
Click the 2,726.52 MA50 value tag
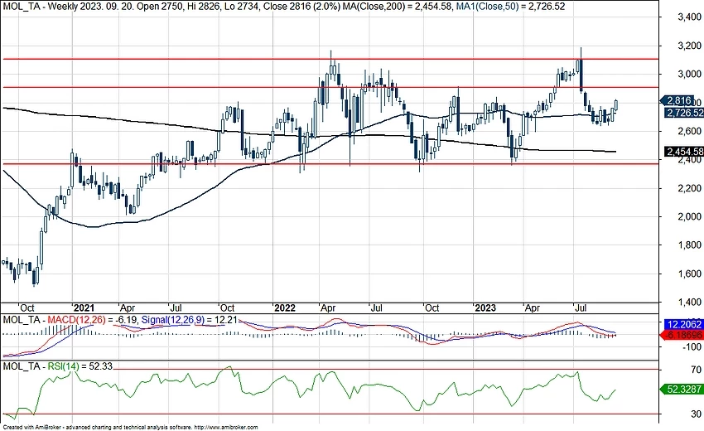(x=684, y=113)
